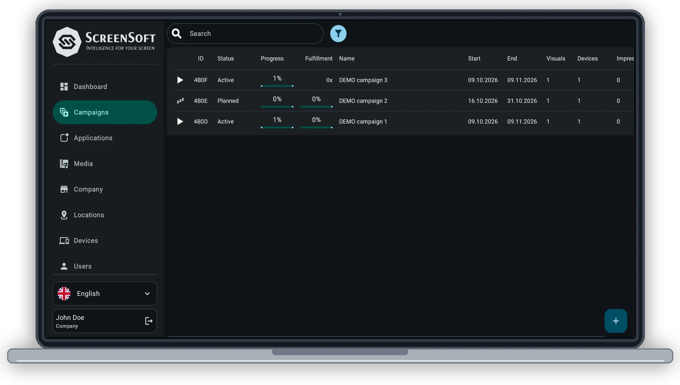Viewport: 680px width, 385px height.
Task: Click the Users person icon
Action: 64,266
